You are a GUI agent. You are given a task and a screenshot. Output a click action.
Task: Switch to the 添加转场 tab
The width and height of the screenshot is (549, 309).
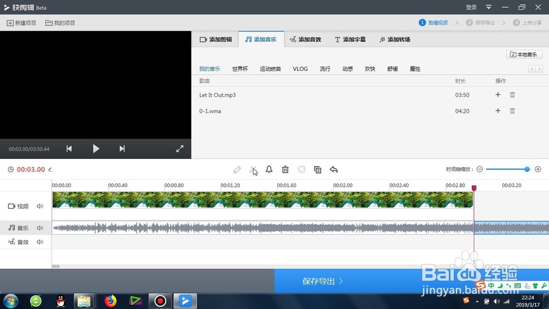click(395, 39)
